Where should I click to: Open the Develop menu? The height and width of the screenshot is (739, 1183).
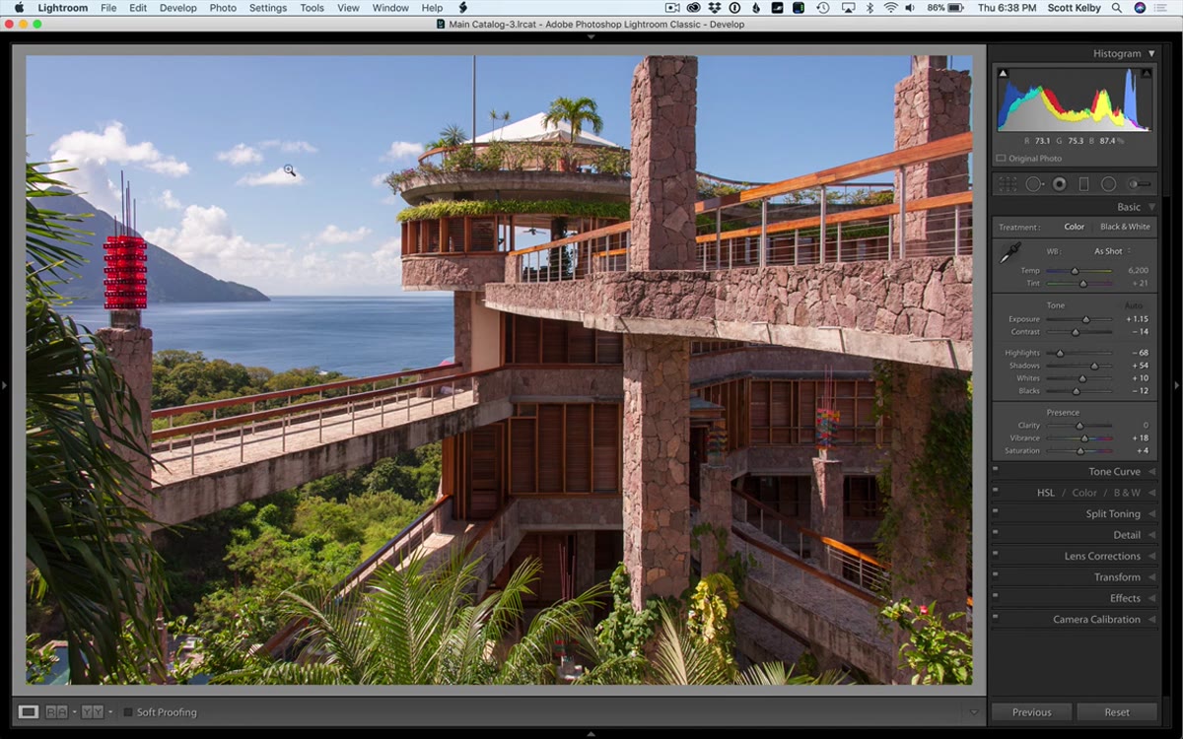[x=177, y=8]
